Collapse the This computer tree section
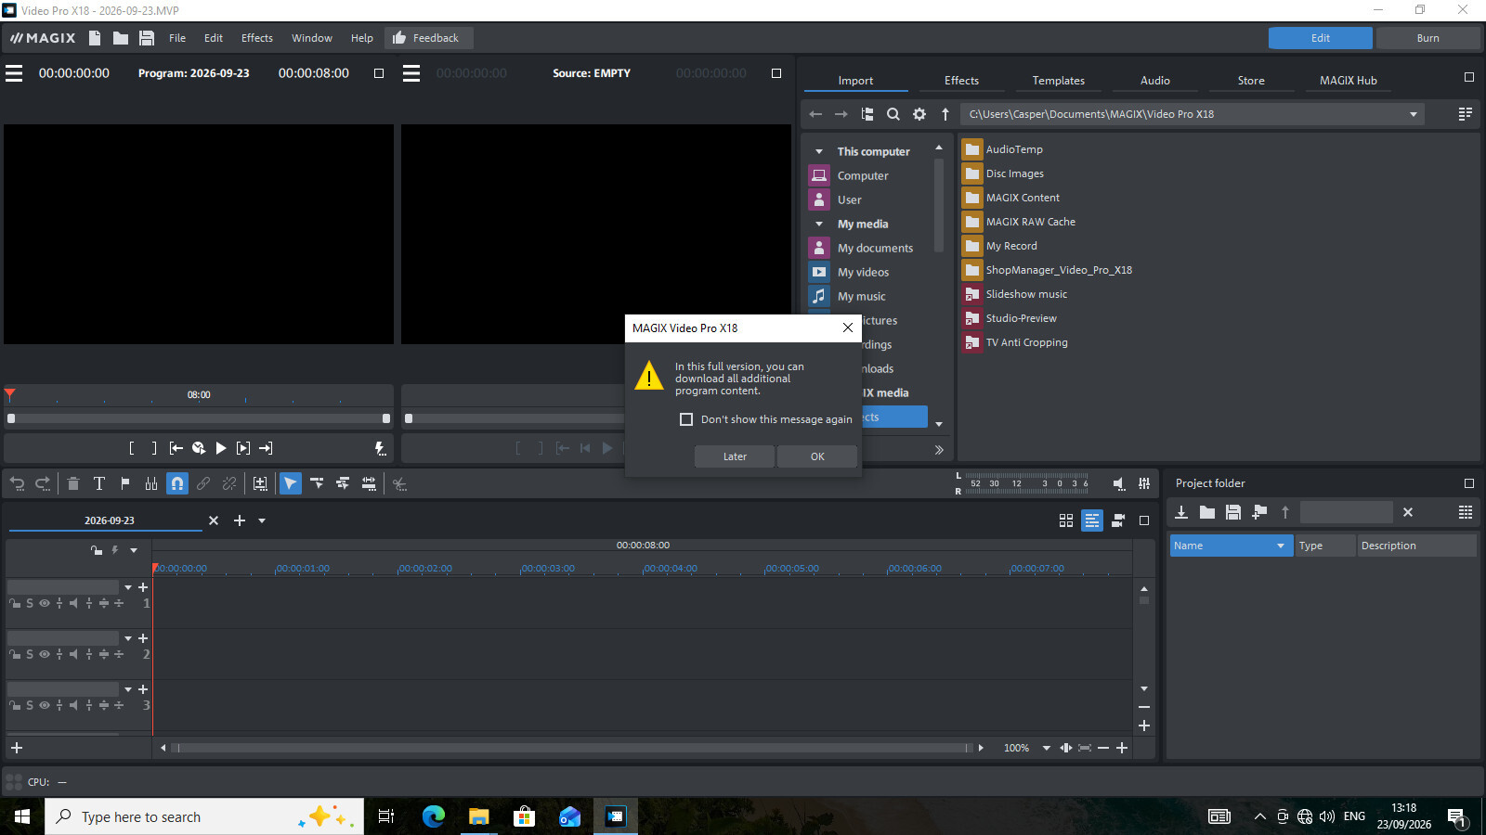Screen dimensions: 1486x835 819,151
